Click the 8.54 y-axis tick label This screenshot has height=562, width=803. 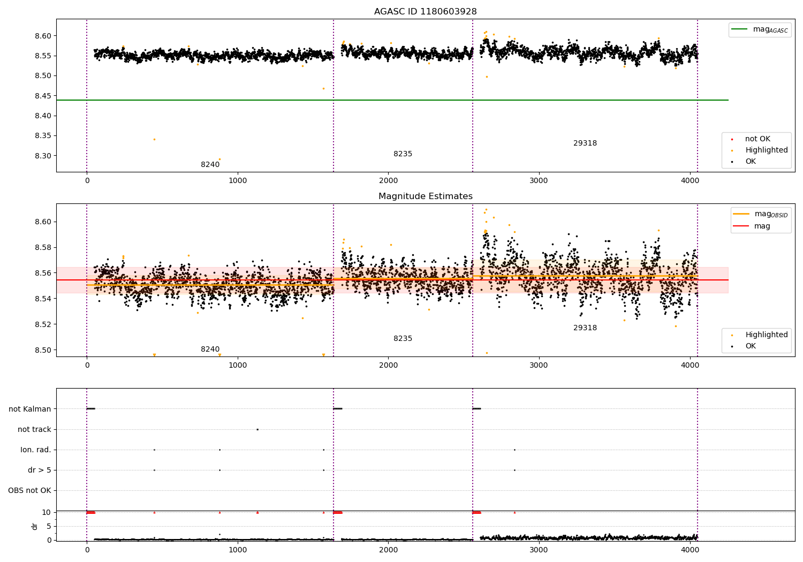point(43,299)
